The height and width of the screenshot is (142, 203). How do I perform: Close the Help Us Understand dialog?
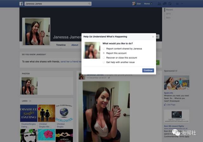coord(153,37)
